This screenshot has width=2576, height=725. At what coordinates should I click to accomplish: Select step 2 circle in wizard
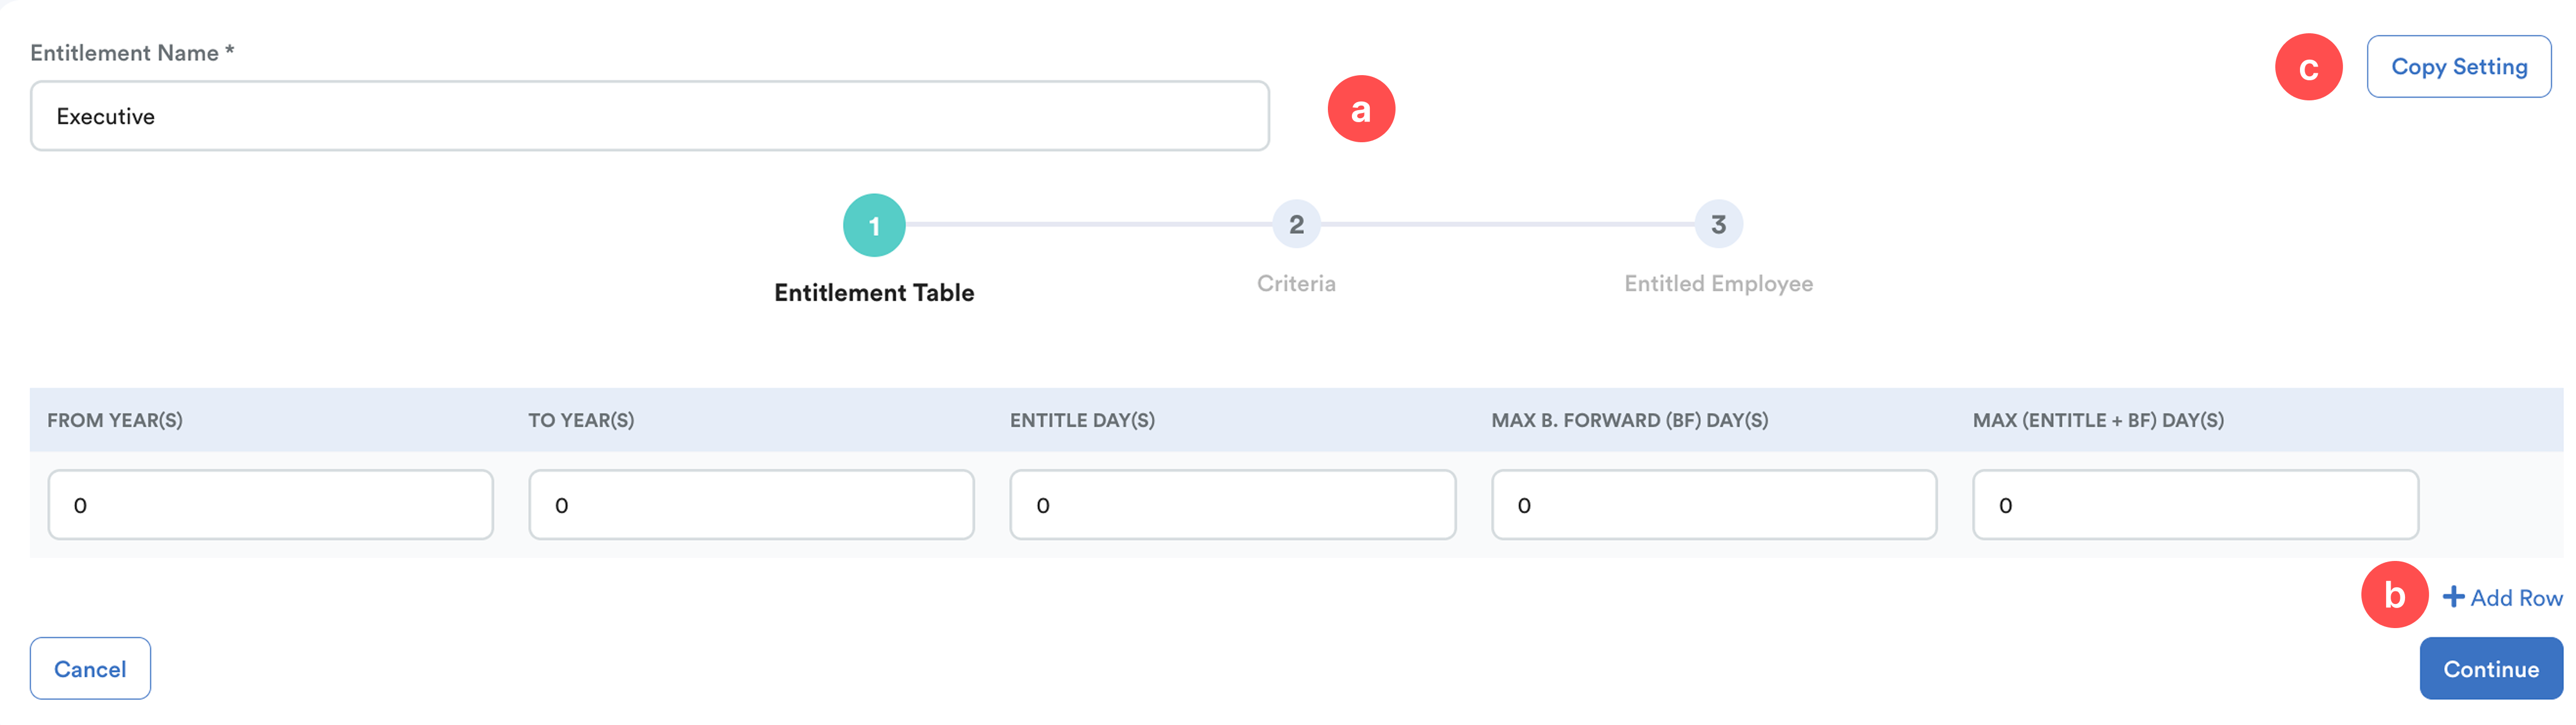(x=1296, y=225)
